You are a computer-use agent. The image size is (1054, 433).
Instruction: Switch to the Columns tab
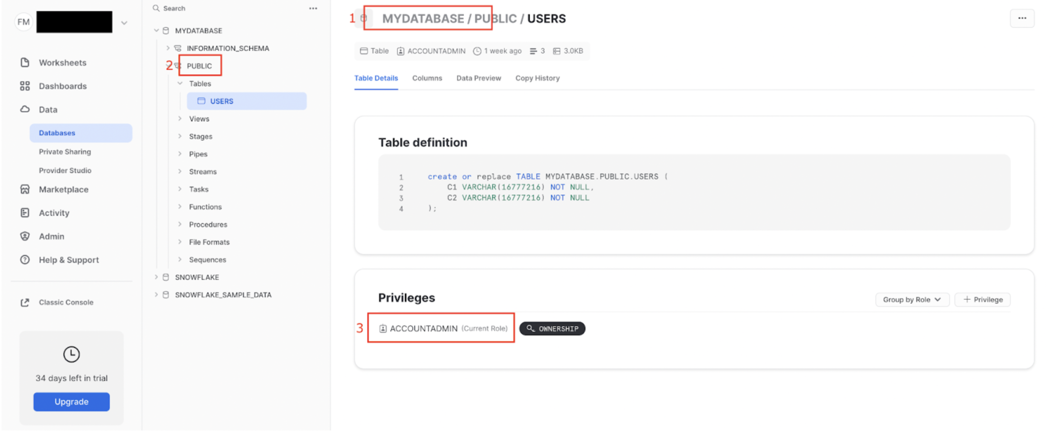427,78
